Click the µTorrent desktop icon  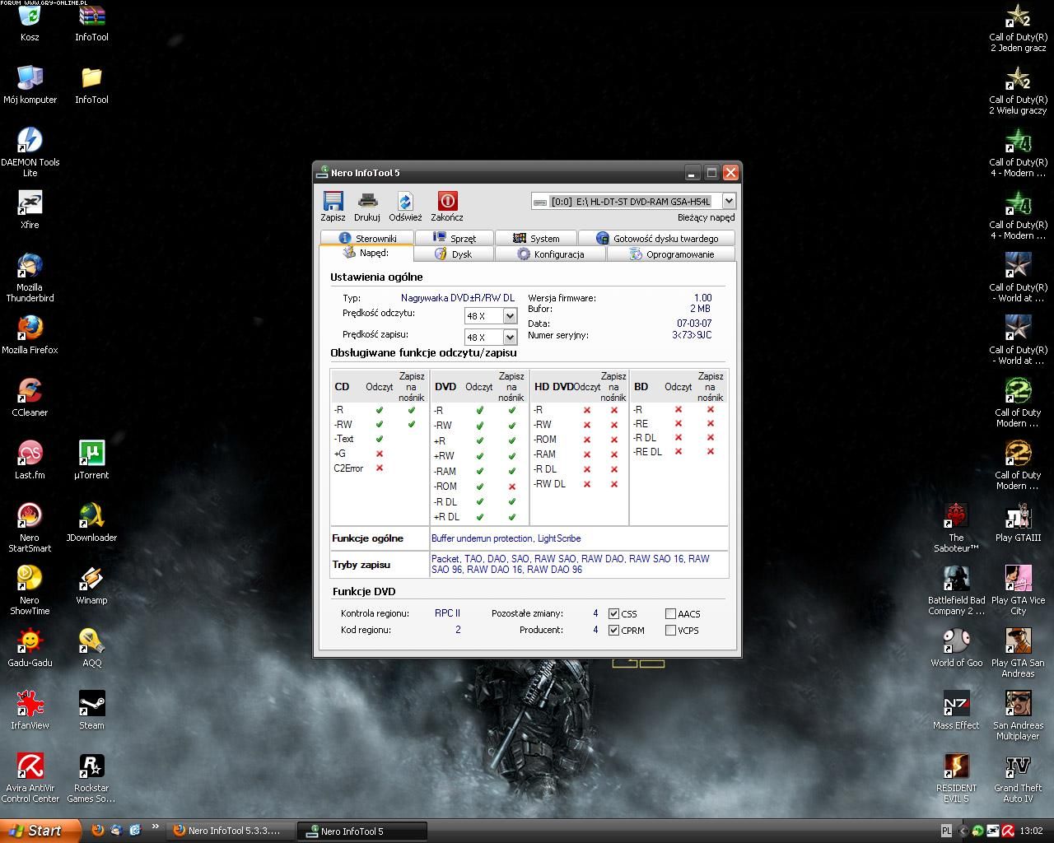91,454
